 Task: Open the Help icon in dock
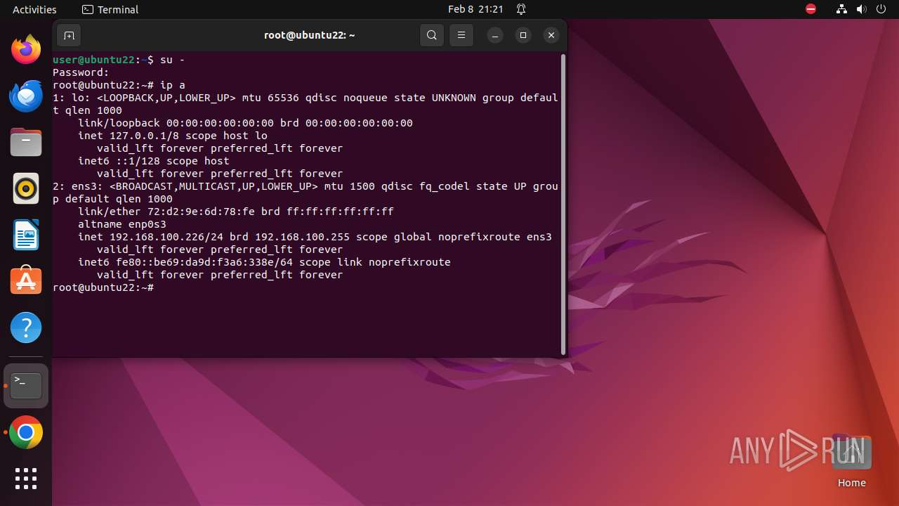tap(26, 327)
